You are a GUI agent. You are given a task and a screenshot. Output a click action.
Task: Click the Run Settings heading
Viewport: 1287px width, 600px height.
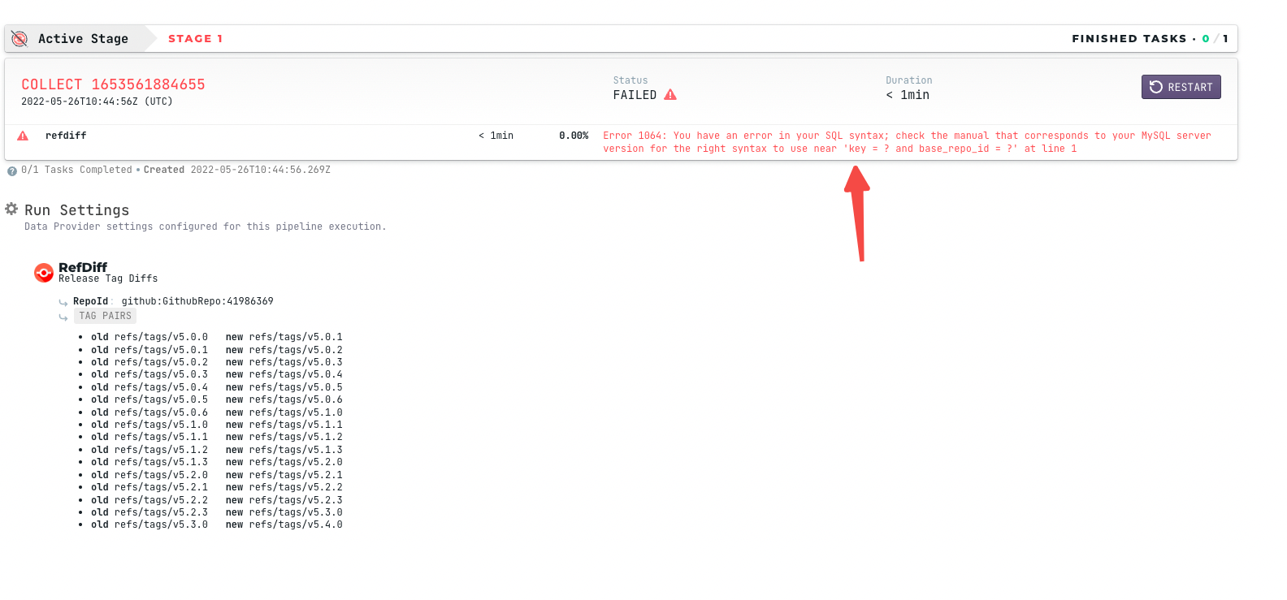(x=76, y=210)
